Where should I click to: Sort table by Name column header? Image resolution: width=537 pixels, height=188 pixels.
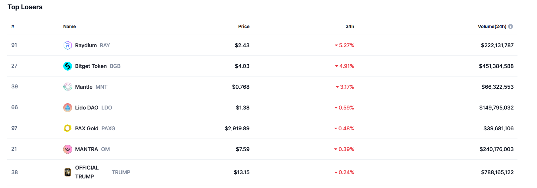[69, 26]
